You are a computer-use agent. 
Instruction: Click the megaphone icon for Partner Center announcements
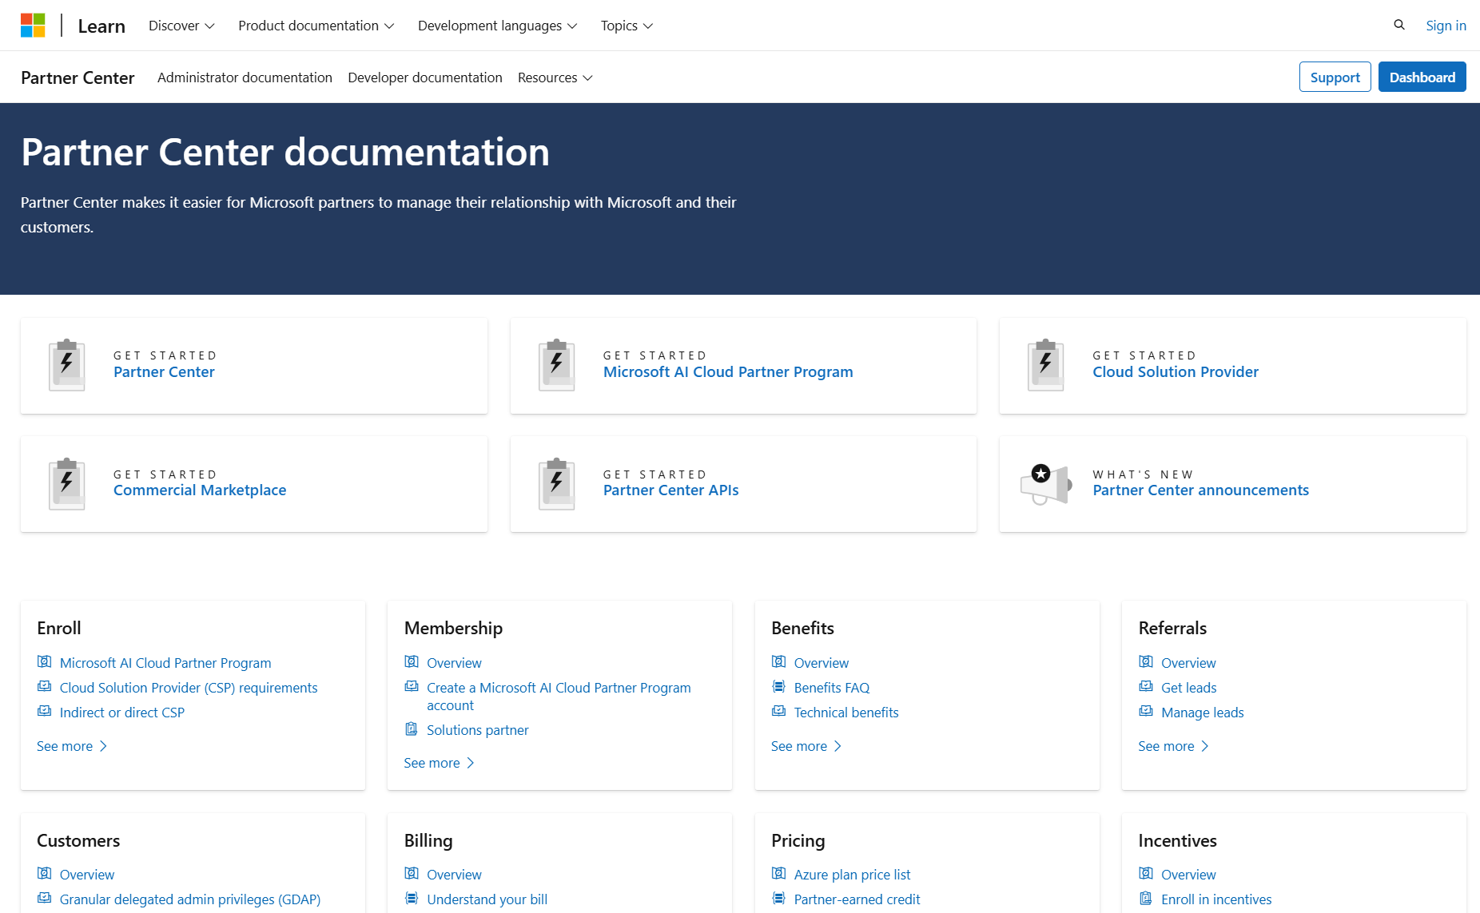pos(1044,483)
